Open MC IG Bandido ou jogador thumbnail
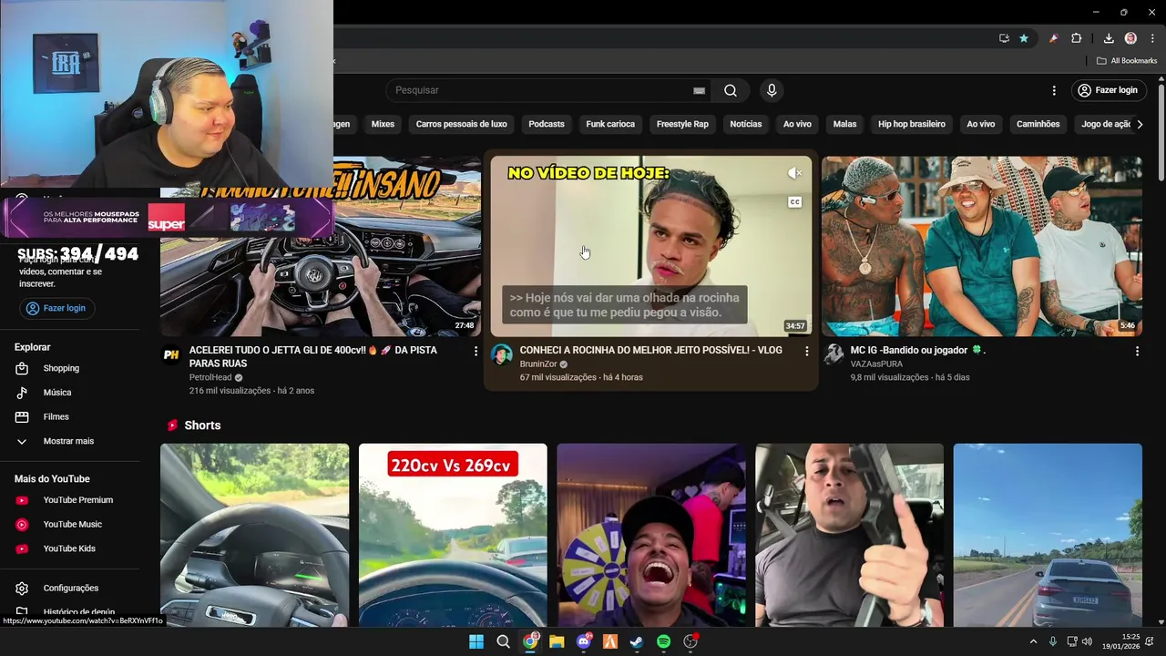This screenshot has height=656, width=1166. [x=982, y=246]
